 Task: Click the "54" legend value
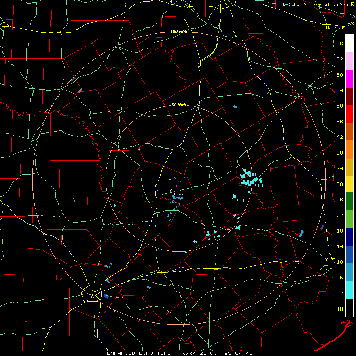click(x=340, y=90)
